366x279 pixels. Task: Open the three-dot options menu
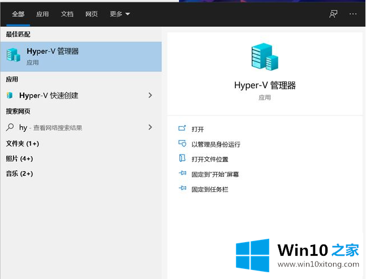tap(353, 14)
